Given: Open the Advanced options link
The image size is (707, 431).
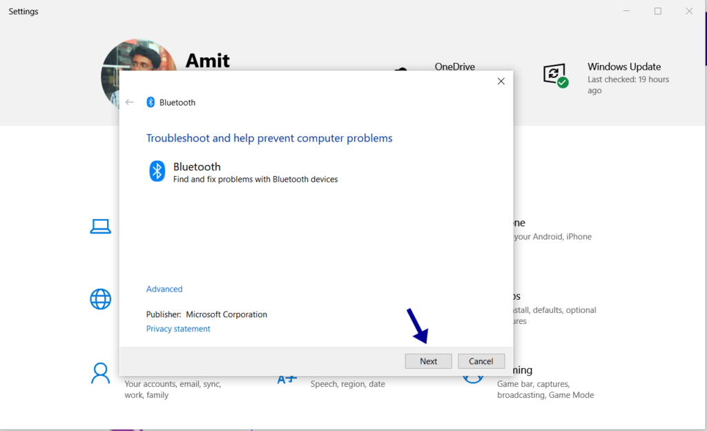Looking at the screenshot, I should click(x=164, y=289).
